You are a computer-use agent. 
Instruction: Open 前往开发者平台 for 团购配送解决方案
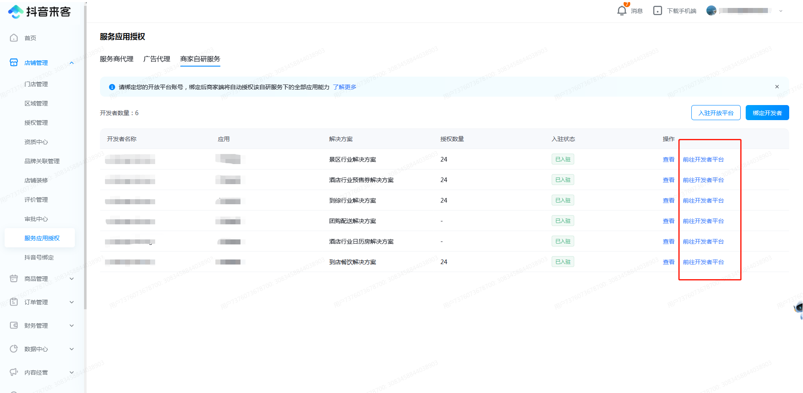(703, 221)
